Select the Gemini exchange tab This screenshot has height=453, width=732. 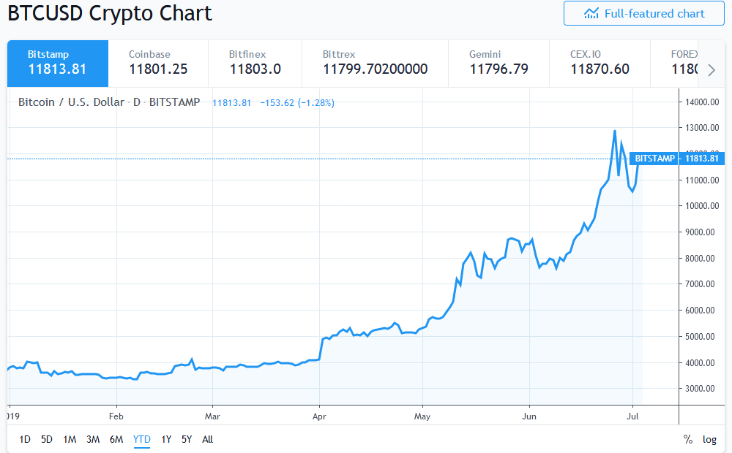[498, 64]
